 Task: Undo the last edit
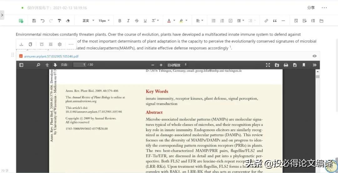click(43, 21)
